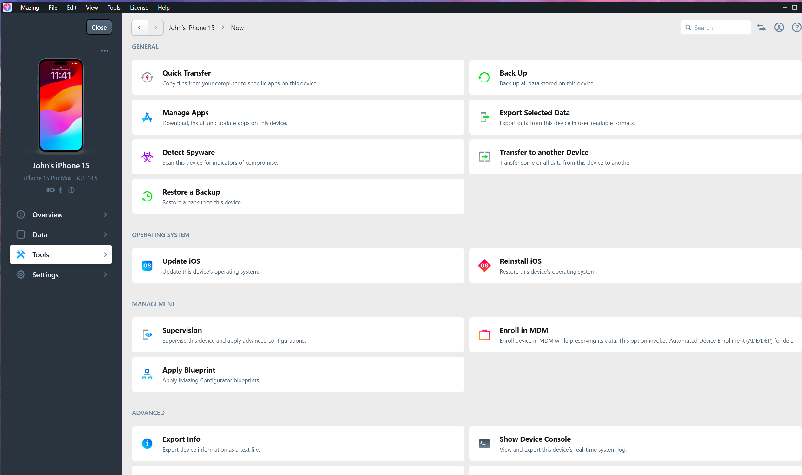
Task: Click the Show Device Console title
Action: (x=535, y=439)
